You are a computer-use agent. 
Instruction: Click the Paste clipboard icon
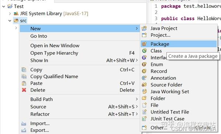click(24, 83)
